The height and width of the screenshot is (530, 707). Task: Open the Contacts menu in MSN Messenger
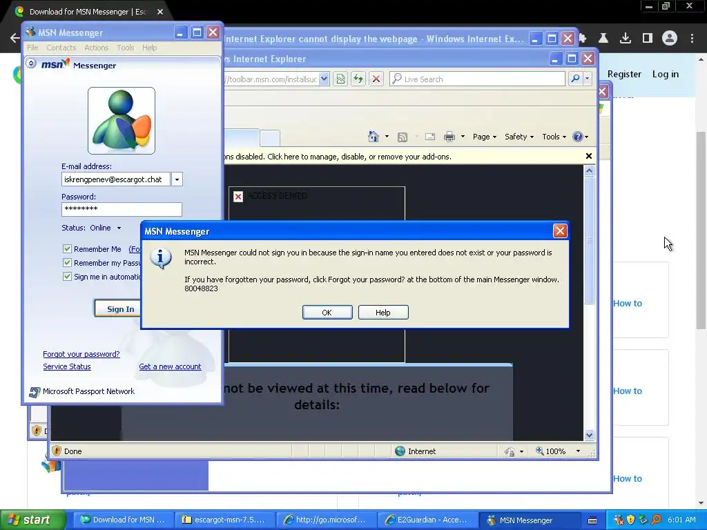[x=61, y=48]
